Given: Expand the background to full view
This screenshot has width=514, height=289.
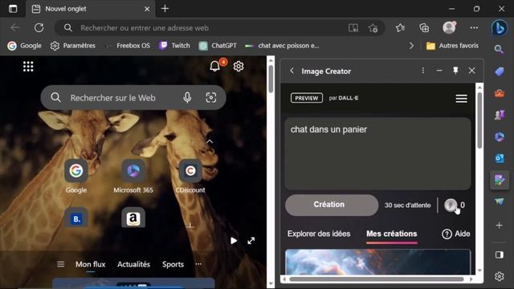Looking at the screenshot, I should click(251, 241).
